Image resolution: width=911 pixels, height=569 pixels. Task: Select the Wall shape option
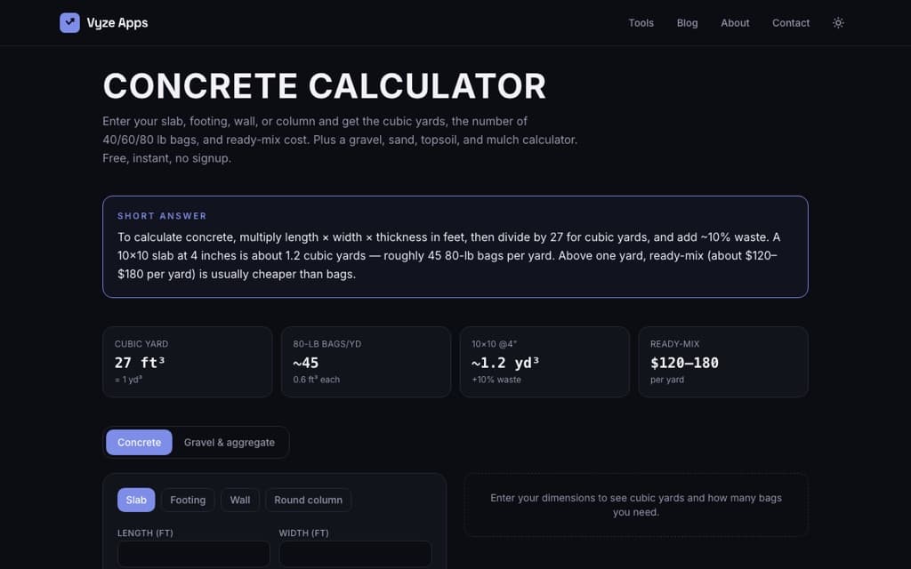(240, 500)
